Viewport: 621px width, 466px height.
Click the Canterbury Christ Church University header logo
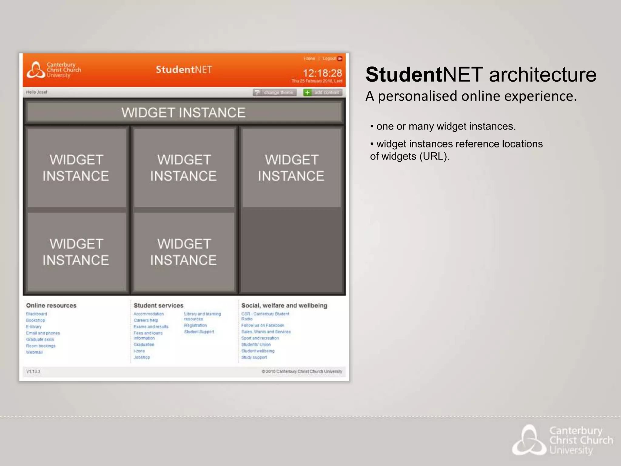click(54, 70)
